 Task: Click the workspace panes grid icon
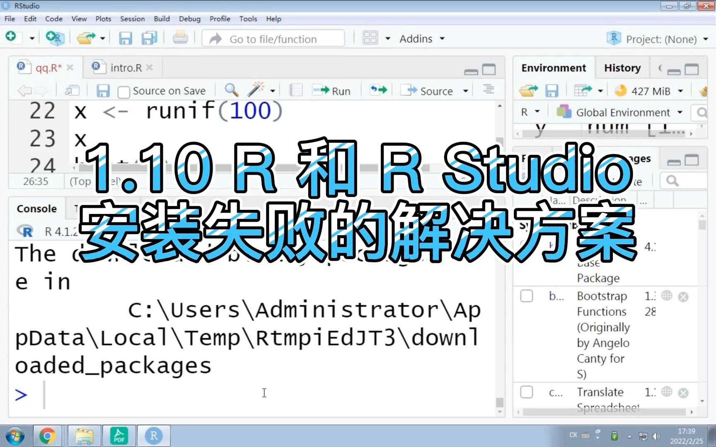[370, 38]
